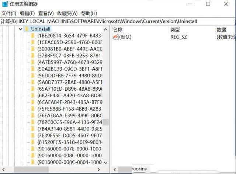236x174 pixels.
Task: Select key {7B4A3140-8581-44D0-93E5
Action: (70, 129)
